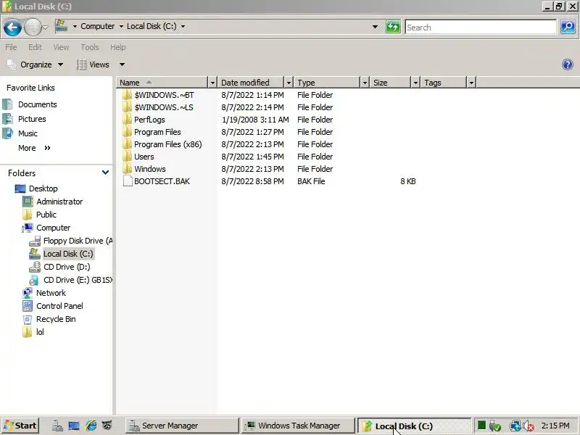Open the Tools menu
This screenshot has width=580, height=435.
[x=90, y=47]
